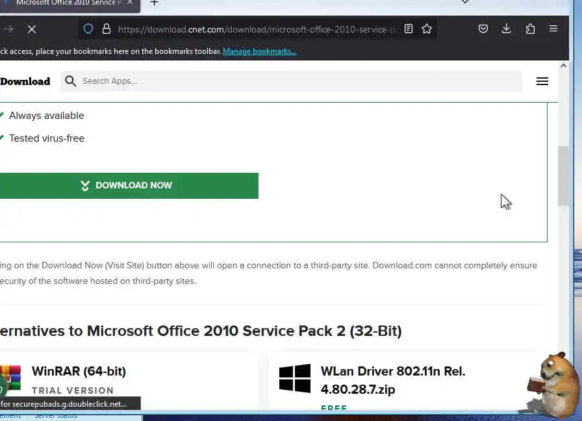Click the stop loading button
582x421 pixels.
[x=31, y=29]
